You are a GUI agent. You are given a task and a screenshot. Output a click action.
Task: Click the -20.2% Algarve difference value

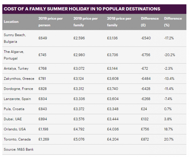click(170, 55)
